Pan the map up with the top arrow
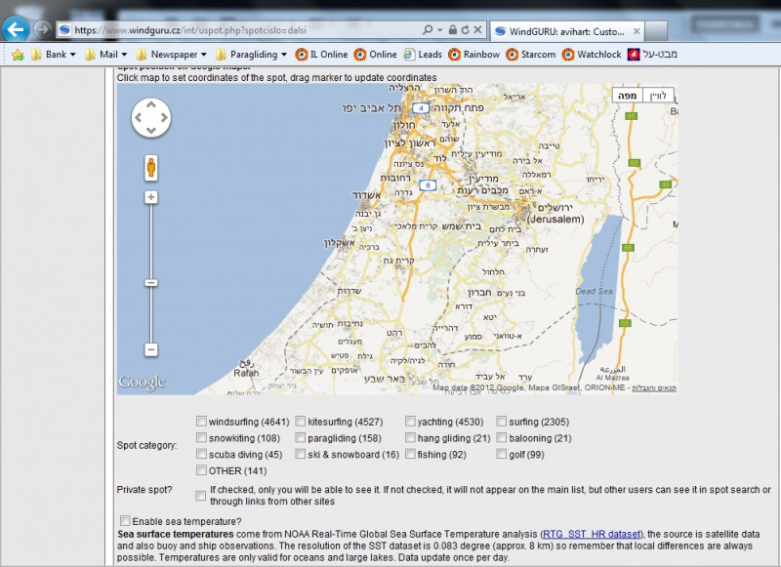781x567 pixels. tap(151, 104)
